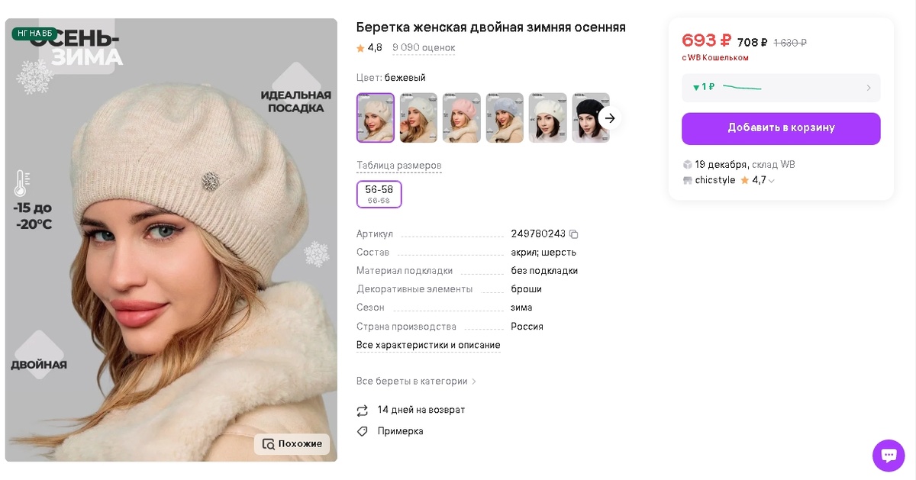916x480 pixels.
Task: Open the '14 дней на возврат' return policy icon
Action: point(362,410)
